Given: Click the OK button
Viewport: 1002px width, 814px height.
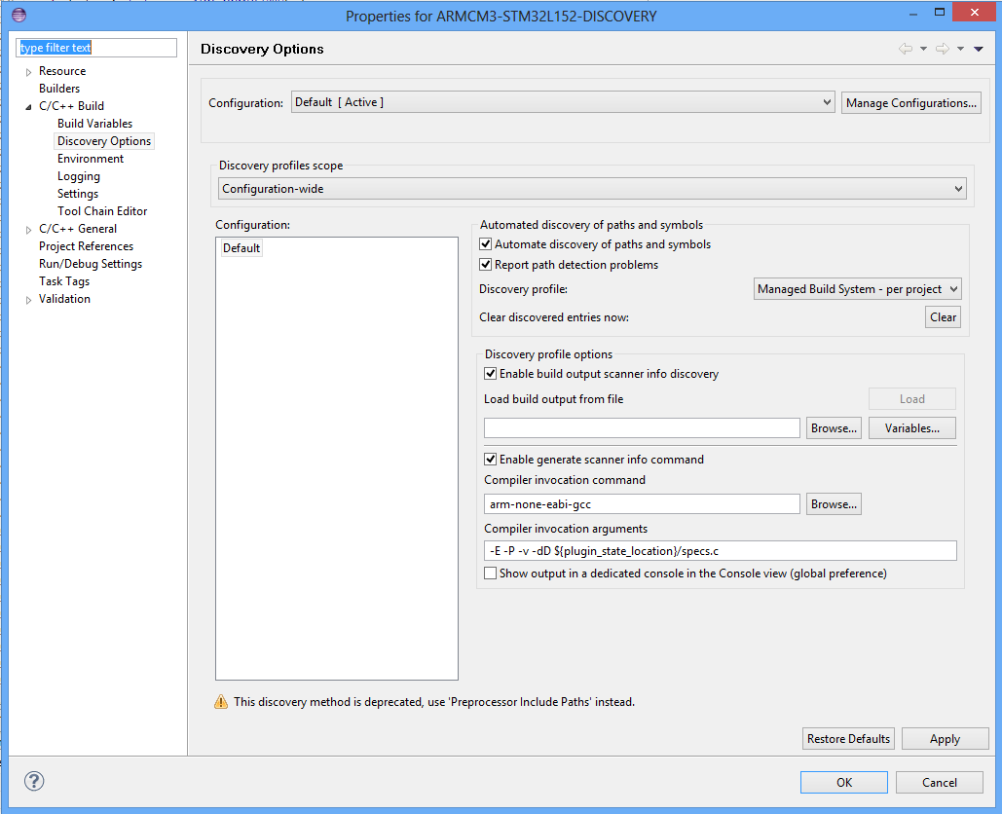Looking at the screenshot, I should click(x=844, y=782).
